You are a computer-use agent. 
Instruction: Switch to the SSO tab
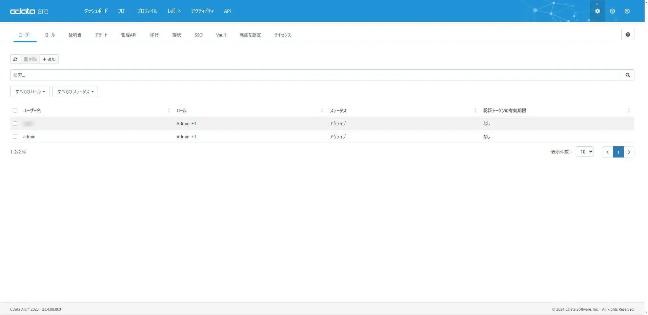[199, 35]
